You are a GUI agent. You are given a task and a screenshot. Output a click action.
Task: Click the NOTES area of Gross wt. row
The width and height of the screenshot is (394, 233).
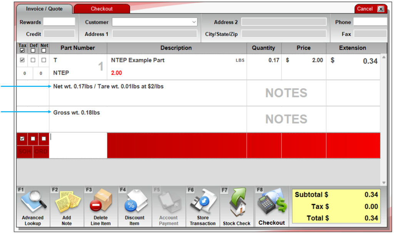[x=286, y=119]
